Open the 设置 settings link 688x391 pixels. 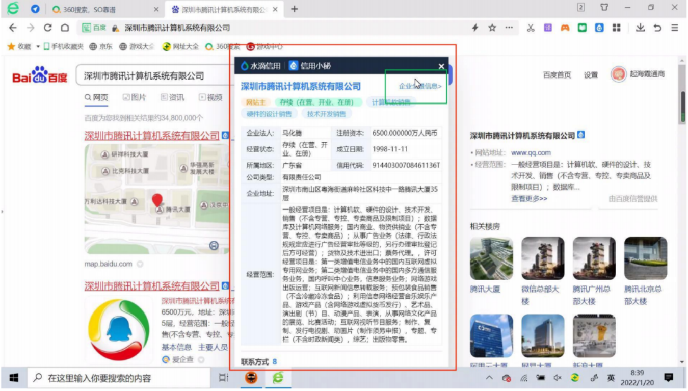[x=591, y=75]
